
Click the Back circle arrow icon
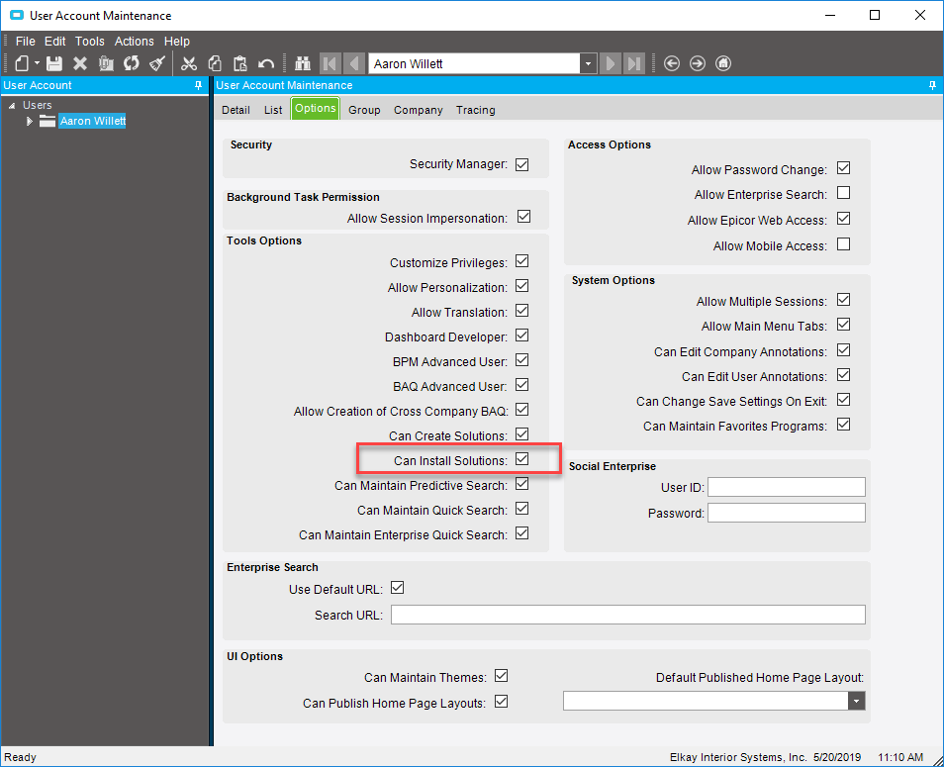point(672,63)
